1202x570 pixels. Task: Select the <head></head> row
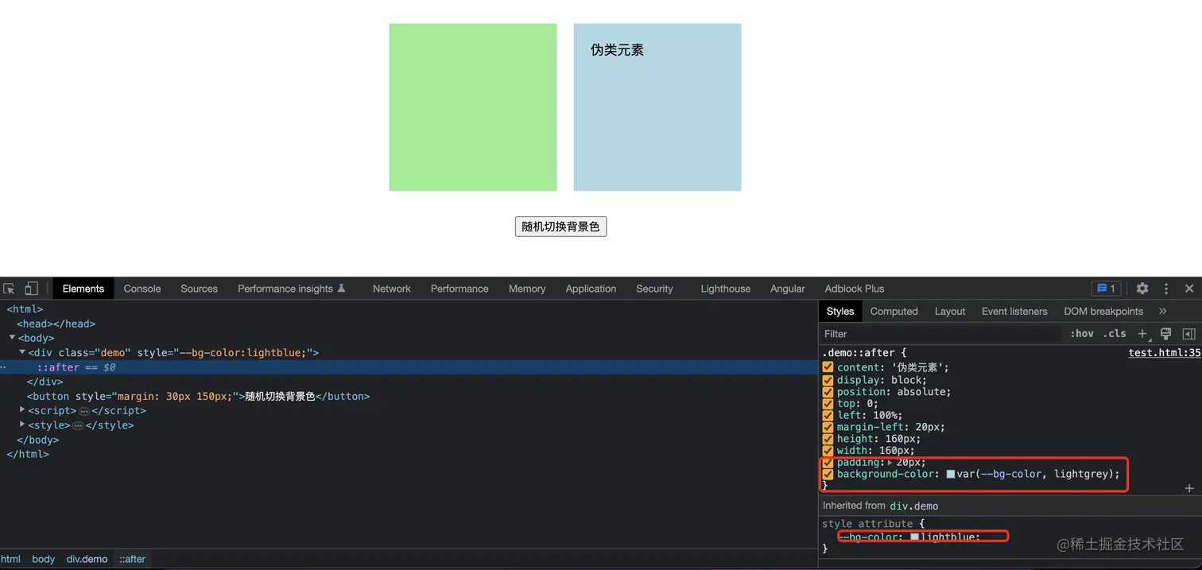[56, 324]
